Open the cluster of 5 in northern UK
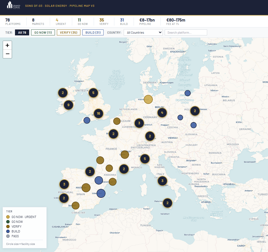This screenshot has width=268, height=252. click(x=93, y=93)
